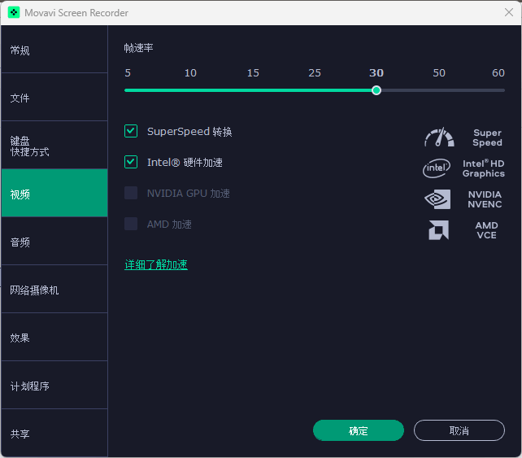The image size is (522, 458).
Task: Click the 15 frame rate label
Action: [x=253, y=73]
